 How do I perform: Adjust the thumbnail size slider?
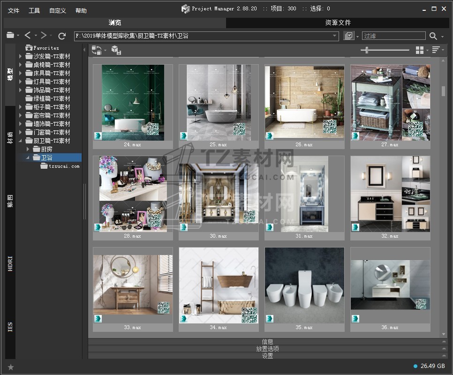pyautogui.click(x=367, y=50)
